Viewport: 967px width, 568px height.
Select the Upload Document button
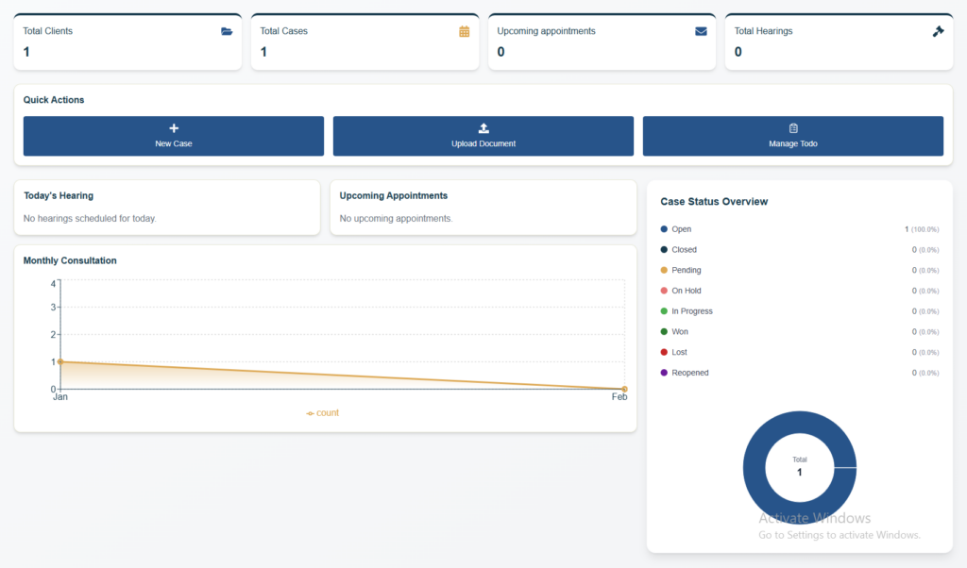[x=483, y=136]
